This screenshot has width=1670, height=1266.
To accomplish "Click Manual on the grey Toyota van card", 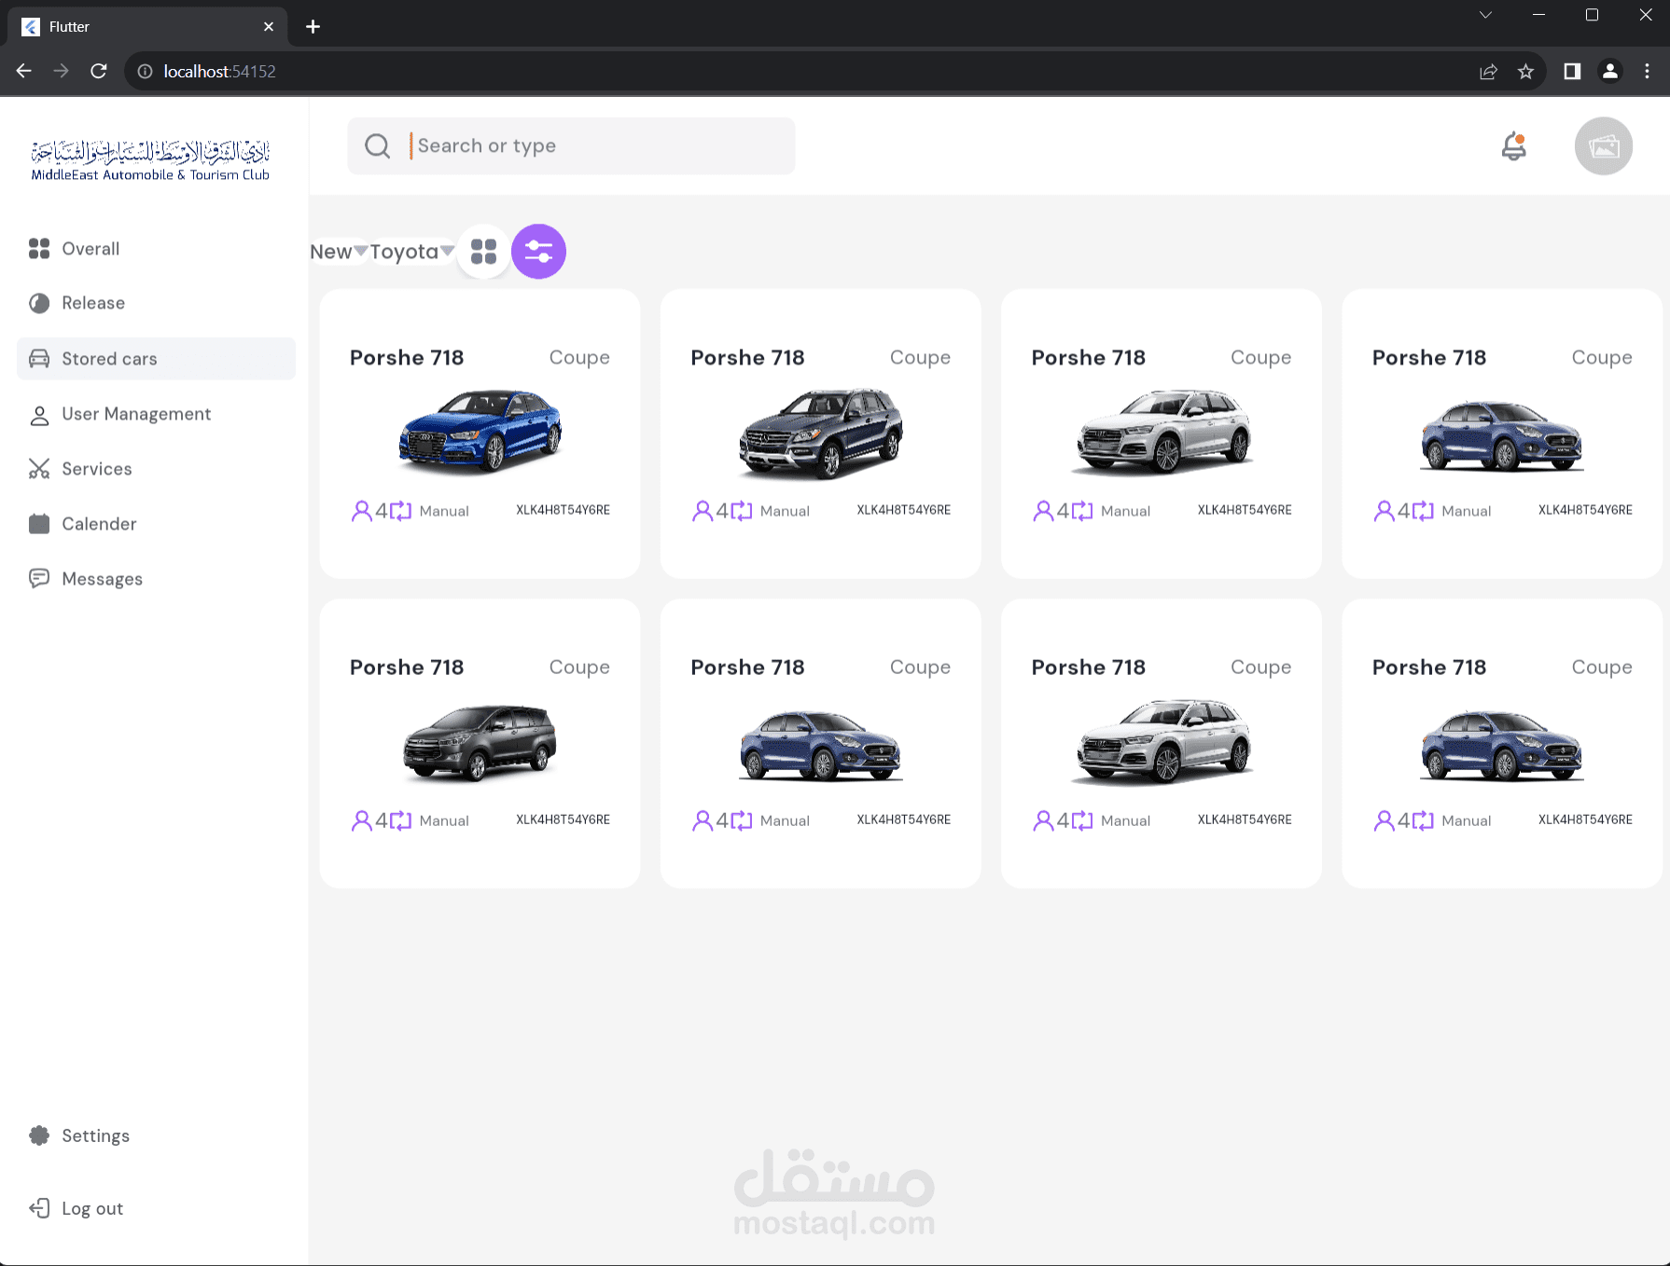I will pos(444,820).
